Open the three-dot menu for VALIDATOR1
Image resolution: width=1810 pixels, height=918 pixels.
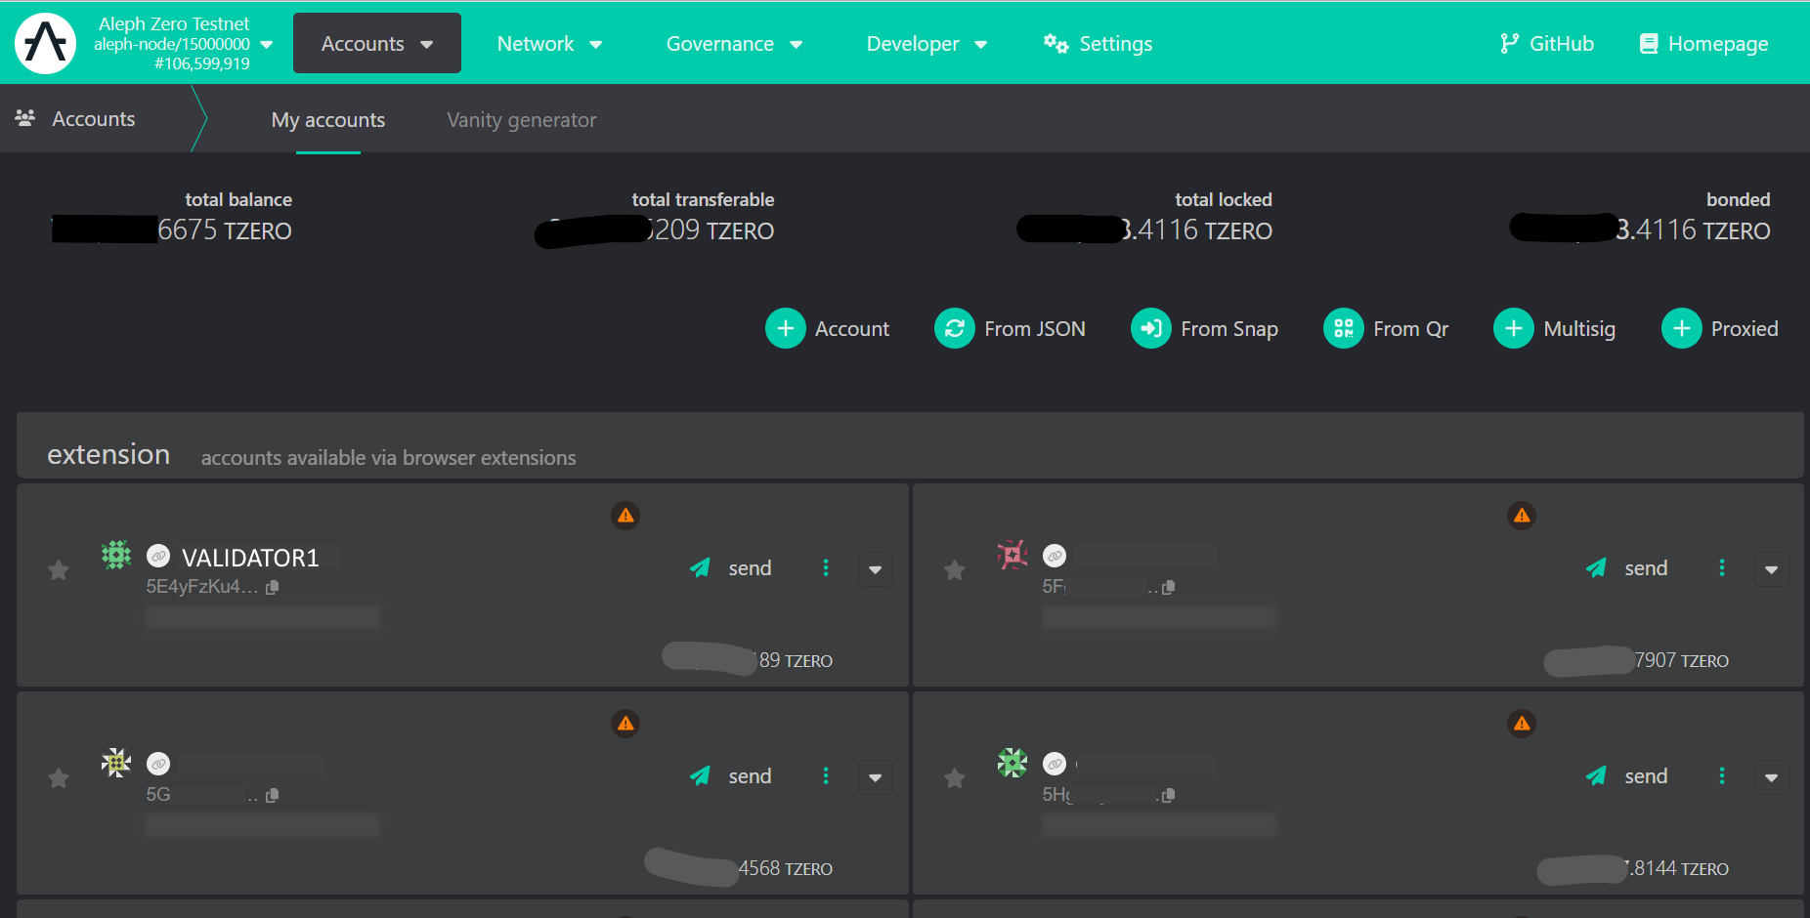pyautogui.click(x=826, y=568)
